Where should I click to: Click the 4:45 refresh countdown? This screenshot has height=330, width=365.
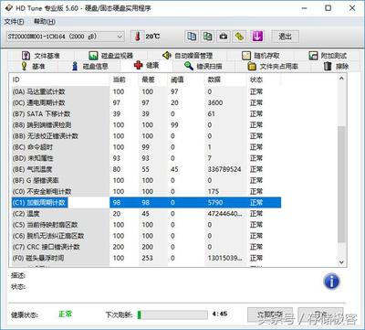click(x=220, y=314)
